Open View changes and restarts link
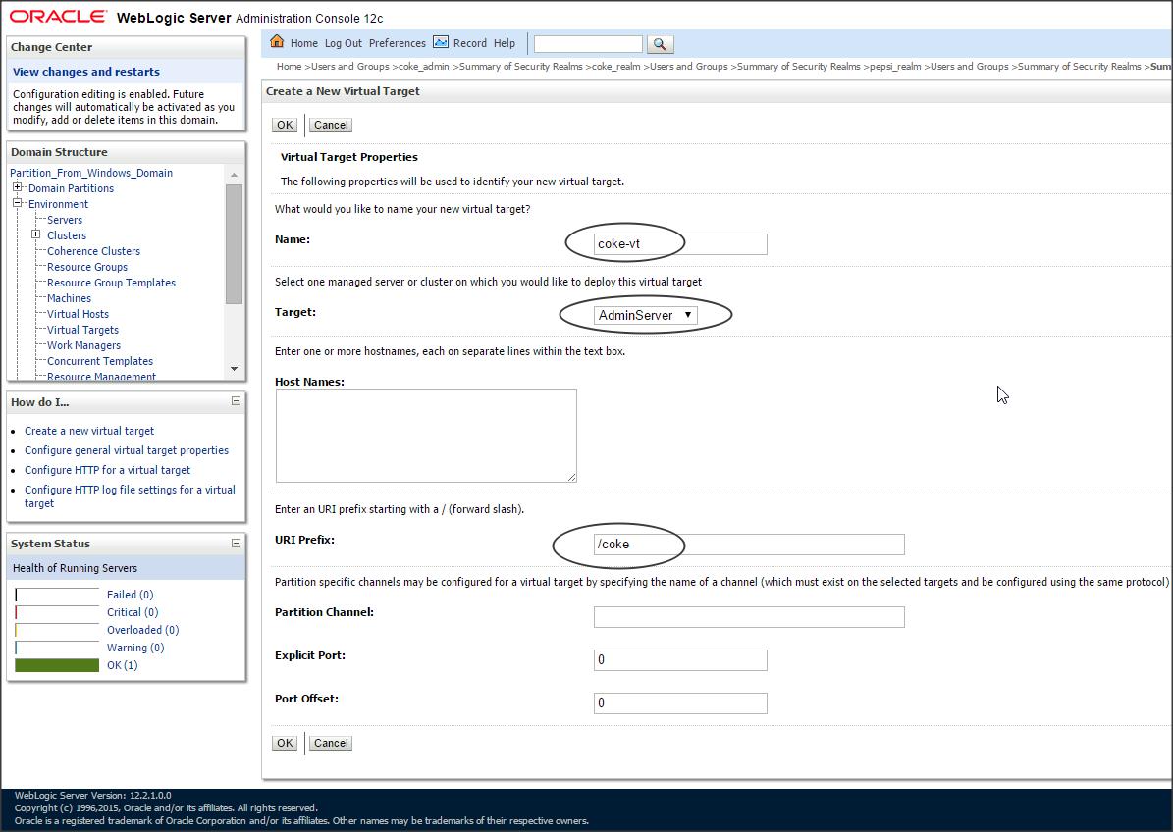 tap(86, 72)
